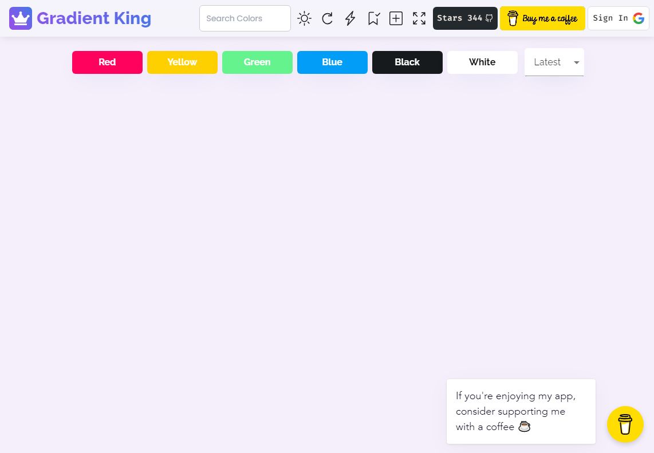Click the add new gradient plus icon
The width and height of the screenshot is (654, 453).
click(396, 18)
